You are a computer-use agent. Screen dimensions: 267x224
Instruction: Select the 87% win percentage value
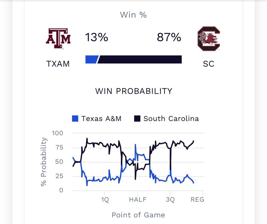coord(169,38)
